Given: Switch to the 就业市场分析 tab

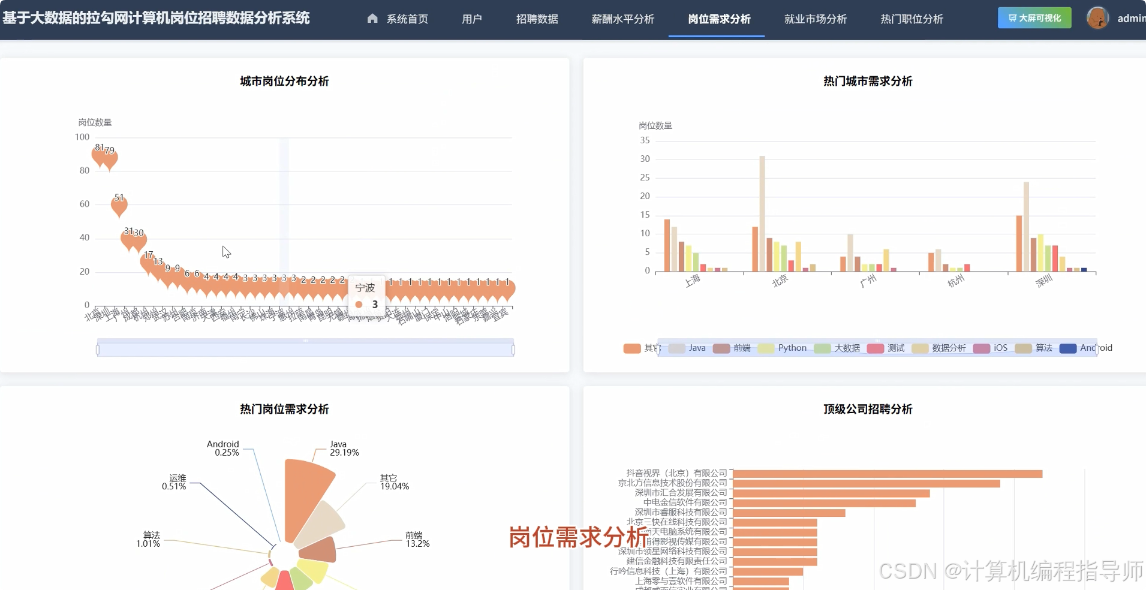Looking at the screenshot, I should (815, 19).
